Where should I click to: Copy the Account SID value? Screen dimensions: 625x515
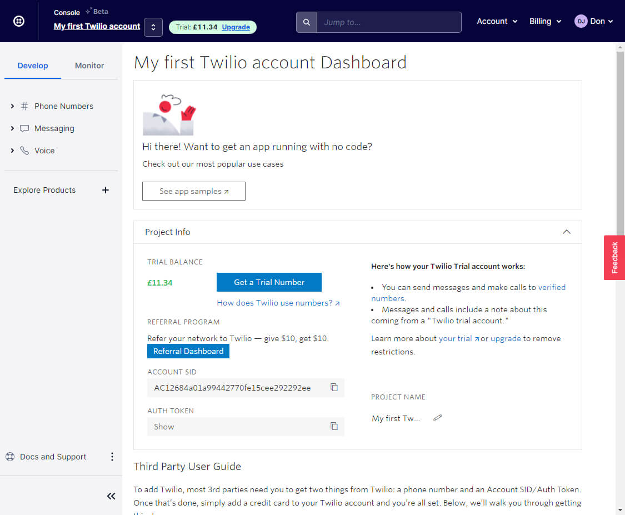334,387
